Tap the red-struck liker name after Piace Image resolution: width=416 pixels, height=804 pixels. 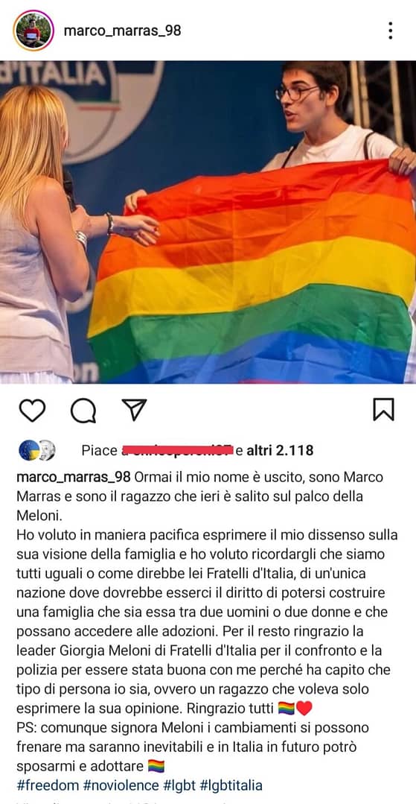coord(177,450)
